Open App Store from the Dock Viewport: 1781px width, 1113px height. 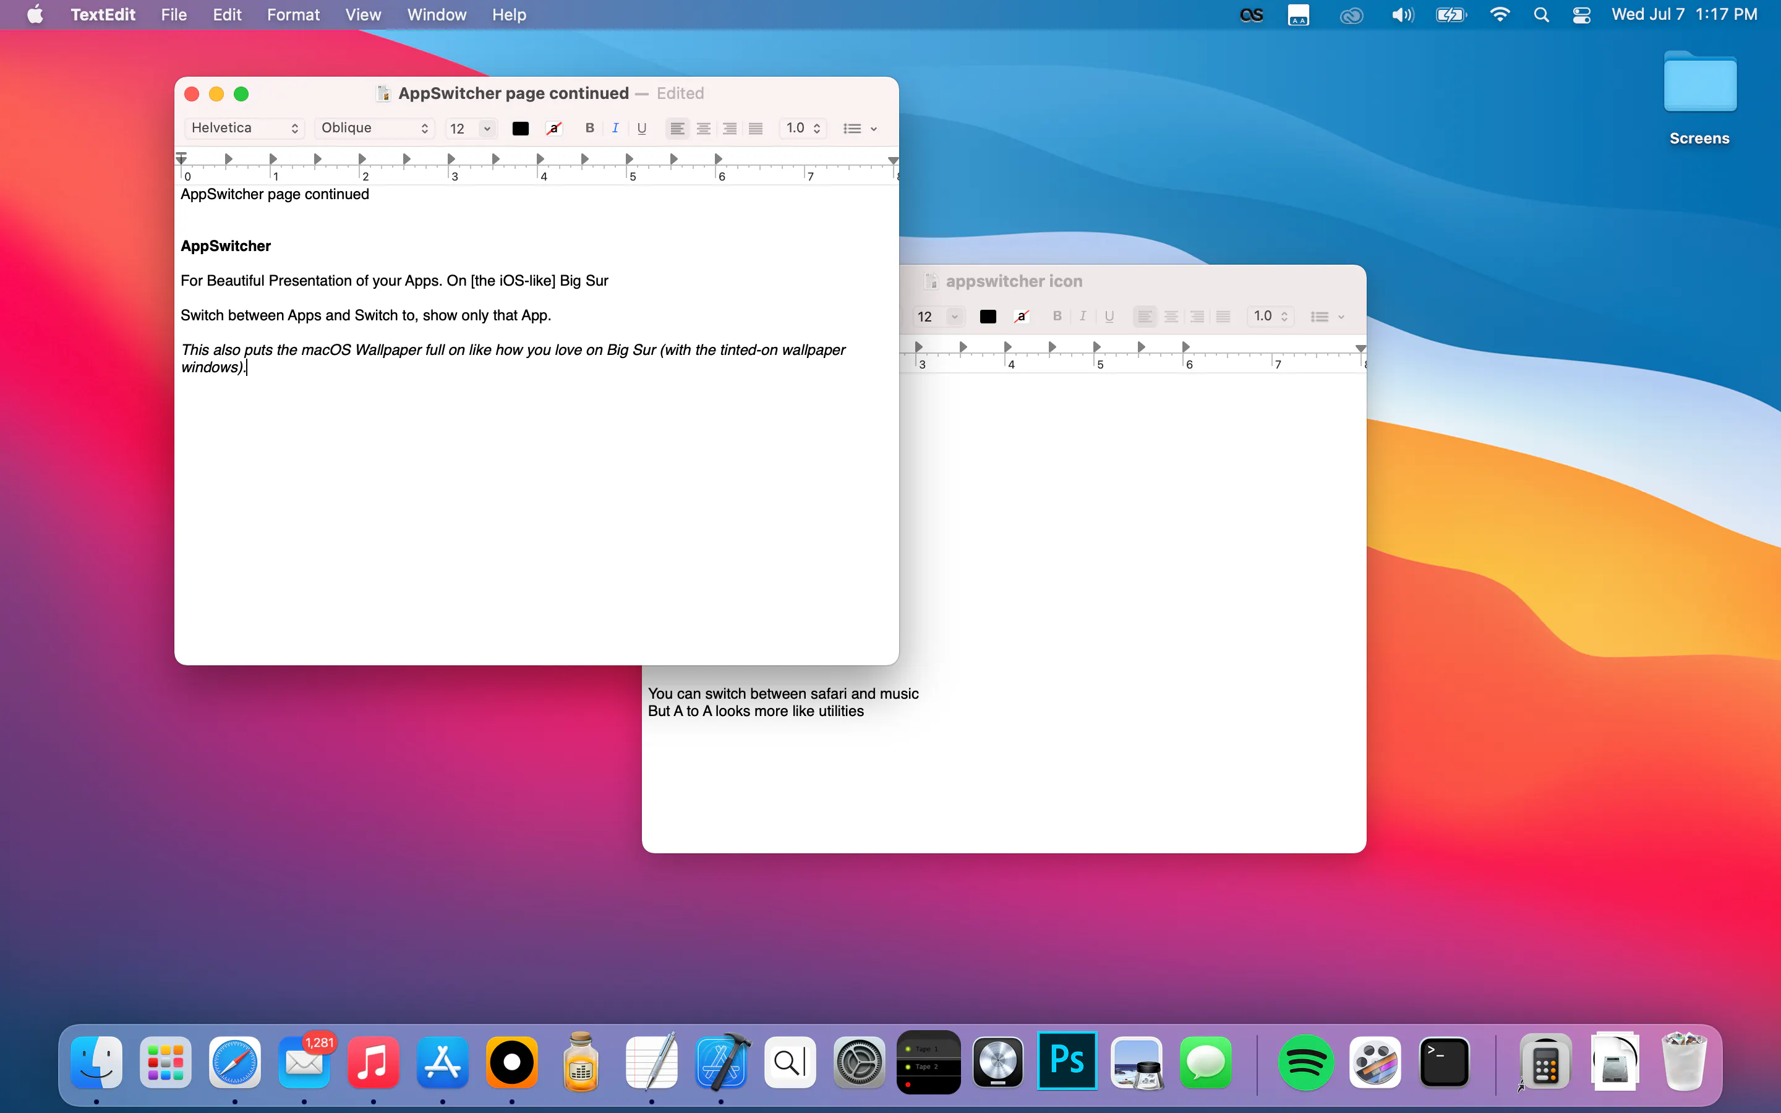click(442, 1062)
